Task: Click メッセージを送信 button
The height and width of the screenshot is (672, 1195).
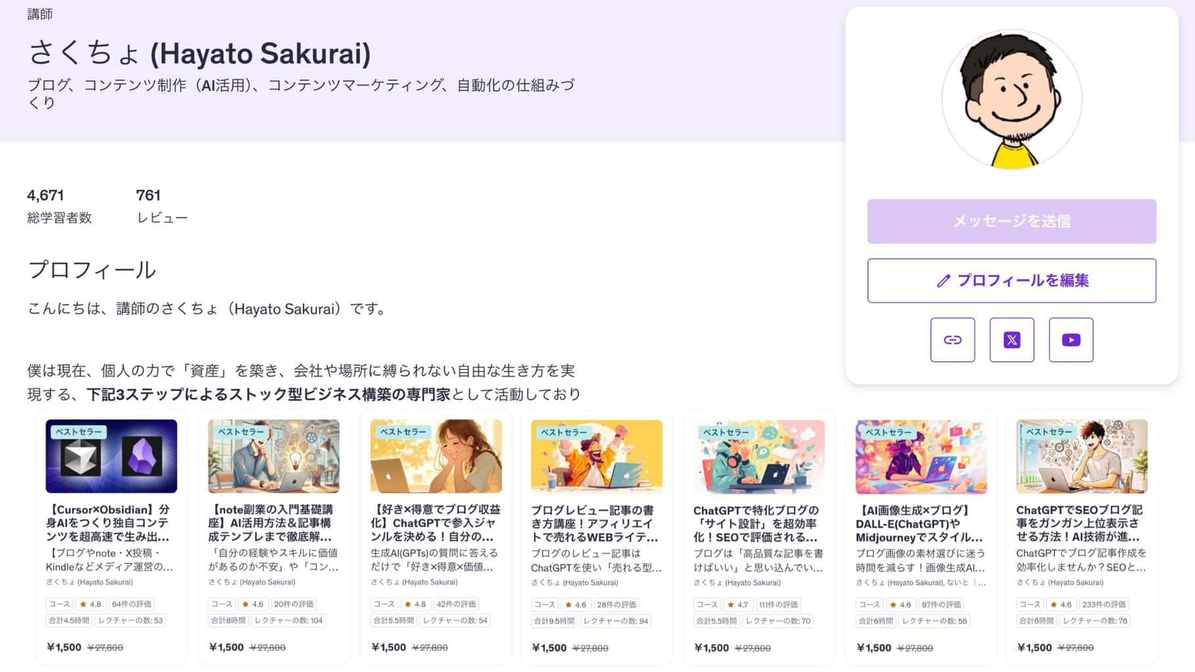Action: 1012,221
